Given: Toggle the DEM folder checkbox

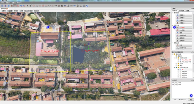Looking at the screenshot, I should (x=176, y=64).
